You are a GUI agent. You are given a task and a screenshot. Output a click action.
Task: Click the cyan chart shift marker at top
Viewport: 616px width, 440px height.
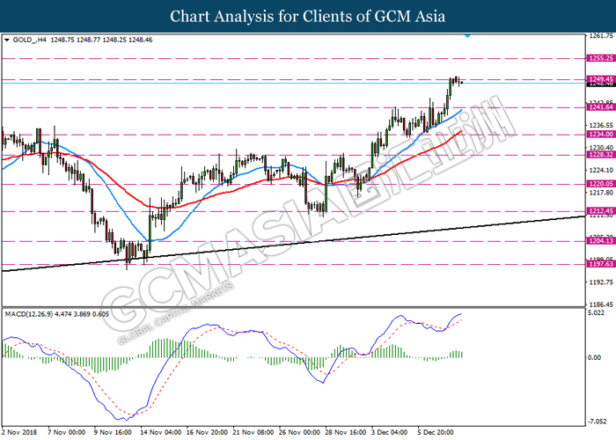pyautogui.click(x=467, y=36)
